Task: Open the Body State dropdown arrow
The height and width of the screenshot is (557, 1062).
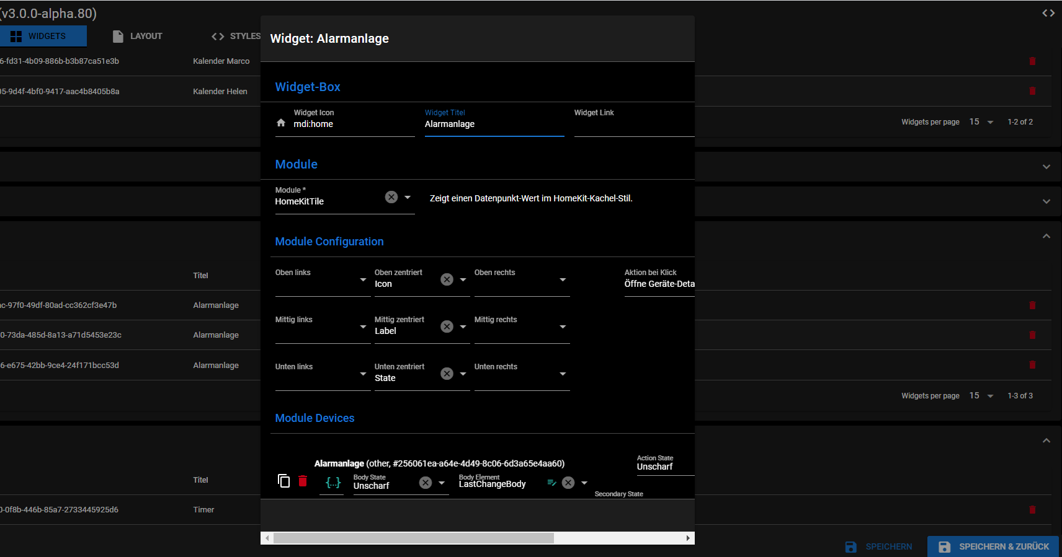Action: (442, 483)
